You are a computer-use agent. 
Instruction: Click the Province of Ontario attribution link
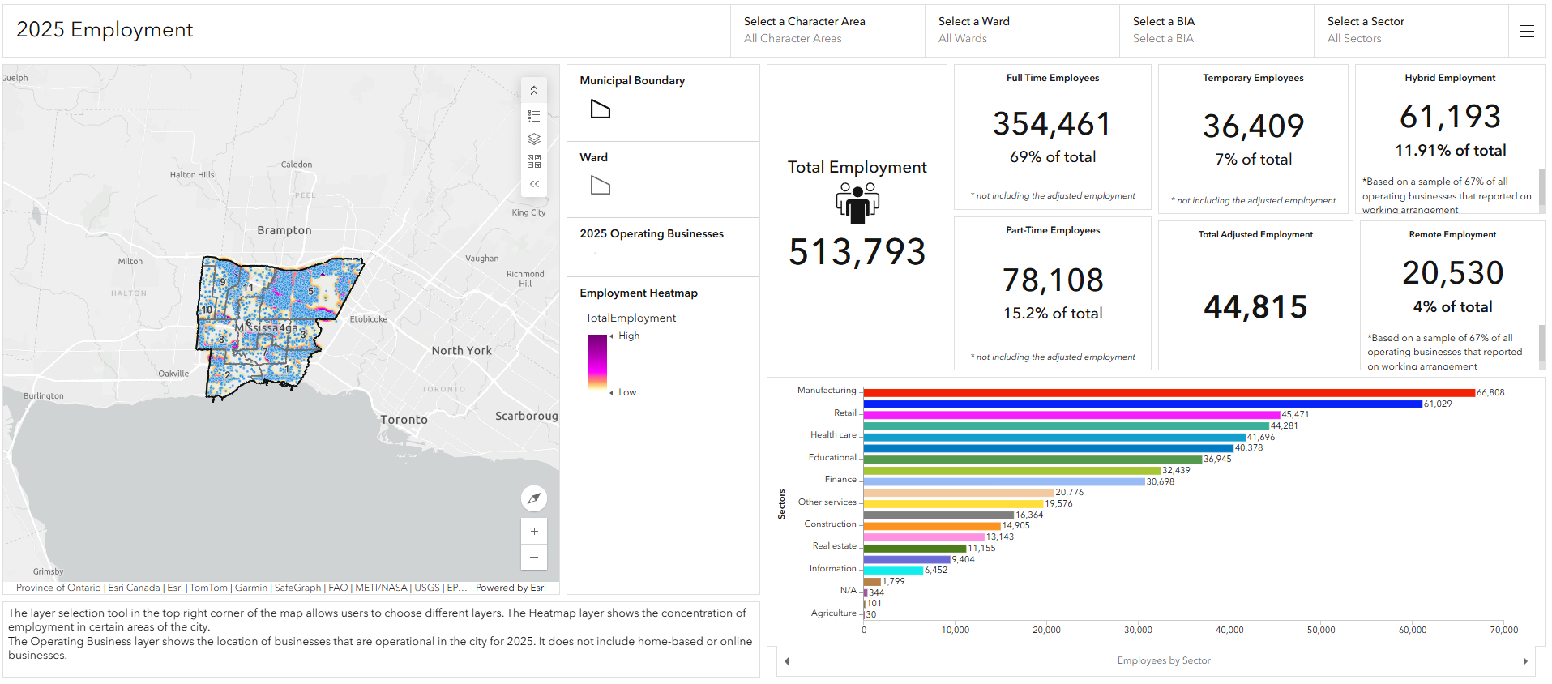click(58, 588)
